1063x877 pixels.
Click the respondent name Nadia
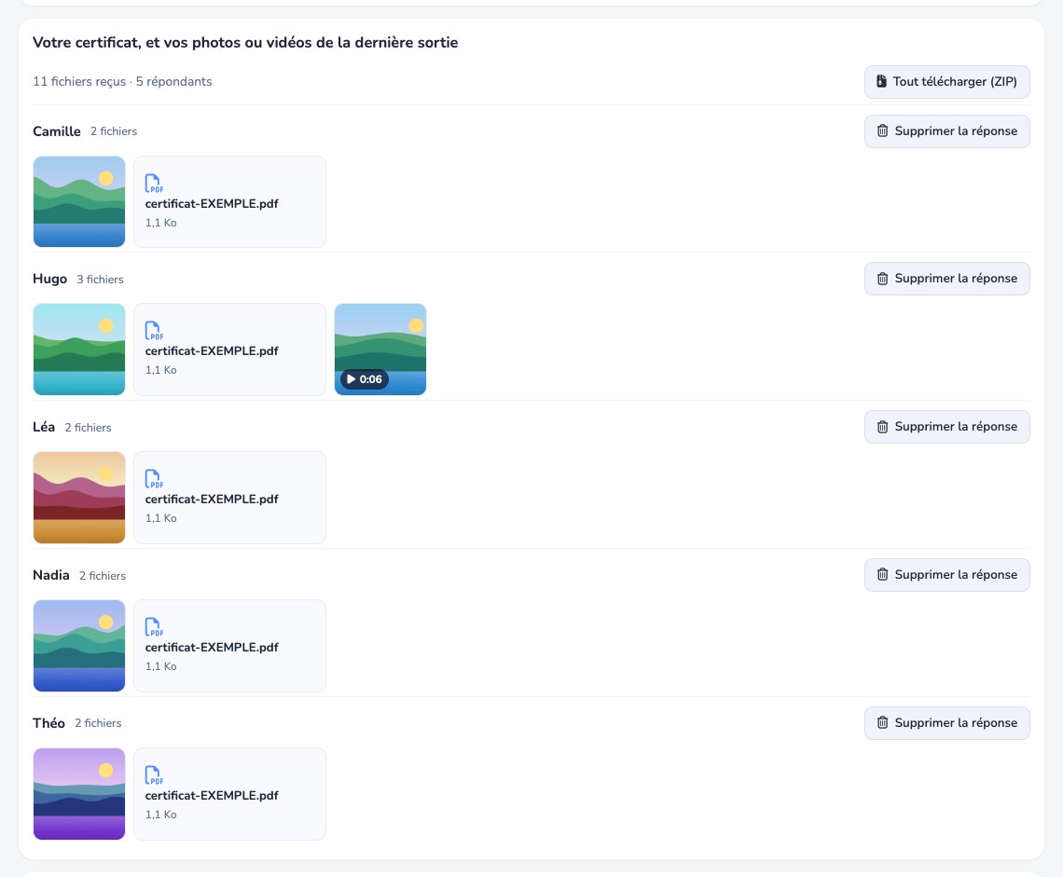(x=51, y=575)
